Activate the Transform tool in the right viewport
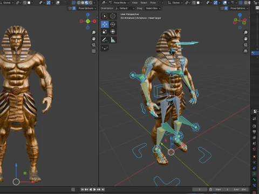 113,32
